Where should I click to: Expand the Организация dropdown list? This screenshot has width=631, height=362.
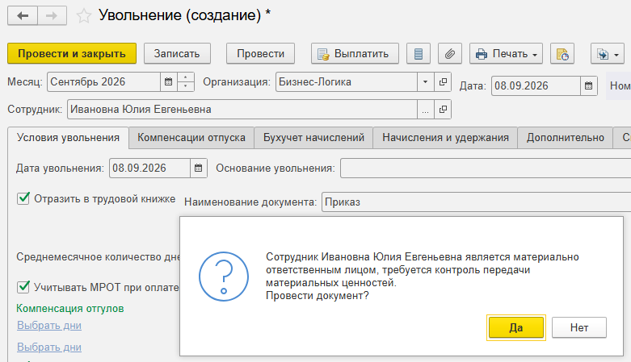425,82
